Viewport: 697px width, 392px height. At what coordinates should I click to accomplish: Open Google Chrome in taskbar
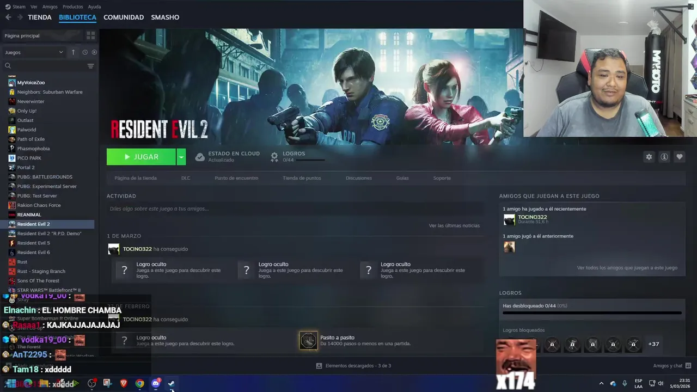point(139,383)
